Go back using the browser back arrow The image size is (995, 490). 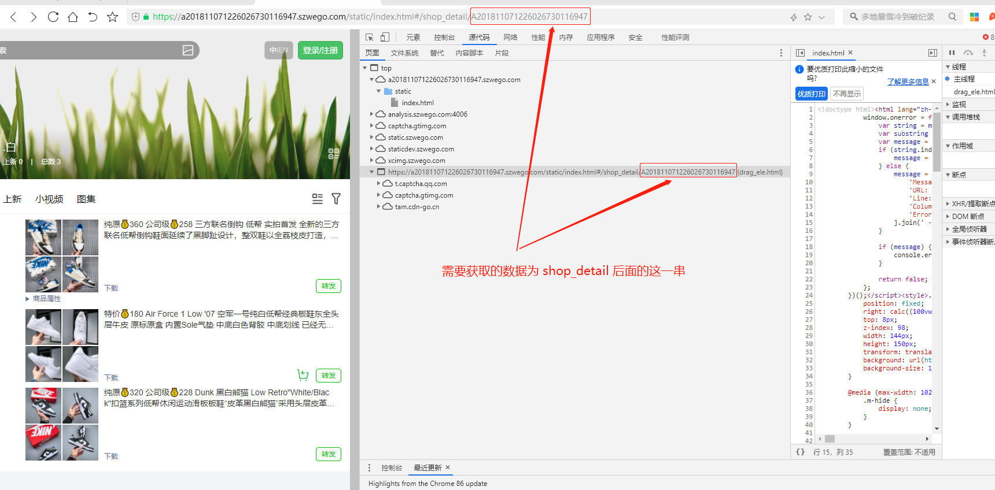[13, 17]
